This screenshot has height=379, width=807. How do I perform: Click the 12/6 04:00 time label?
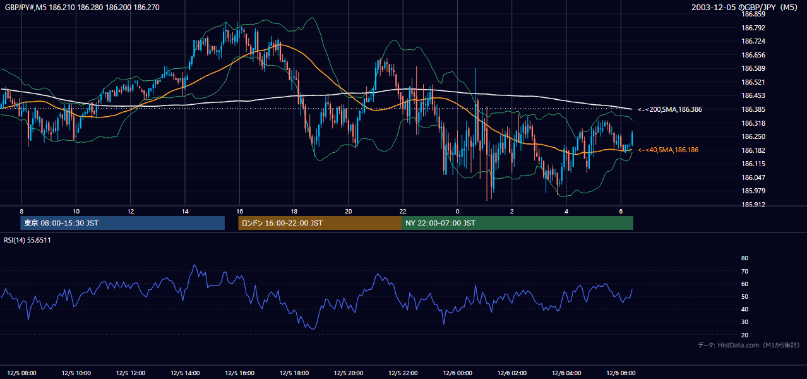pyautogui.click(x=566, y=373)
